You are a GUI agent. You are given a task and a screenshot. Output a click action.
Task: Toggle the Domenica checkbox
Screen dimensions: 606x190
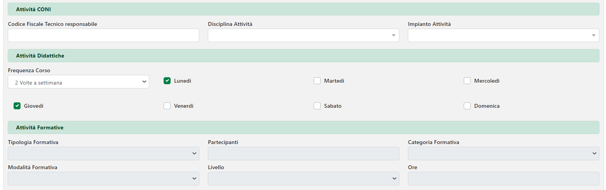467,106
